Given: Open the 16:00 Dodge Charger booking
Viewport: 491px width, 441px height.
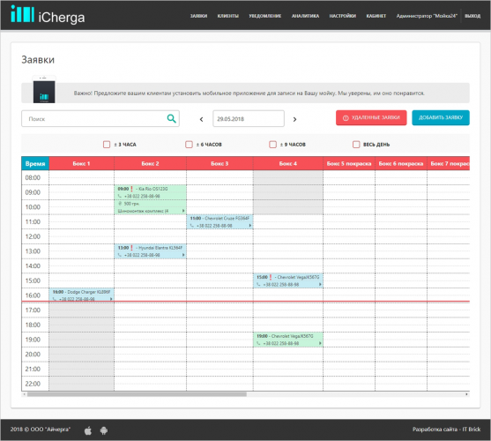Looking at the screenshot, I should coord(81,295).
